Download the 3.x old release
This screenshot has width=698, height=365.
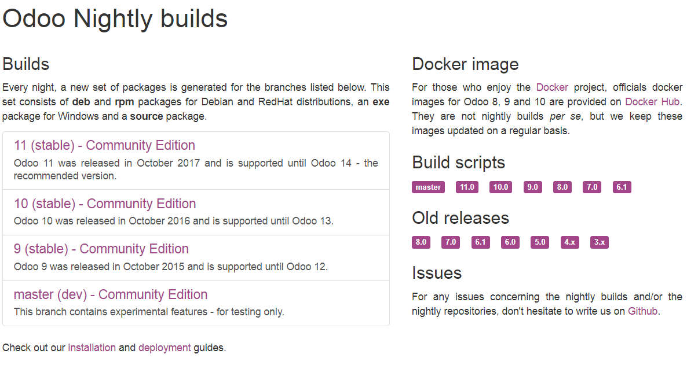coord(599,242)
